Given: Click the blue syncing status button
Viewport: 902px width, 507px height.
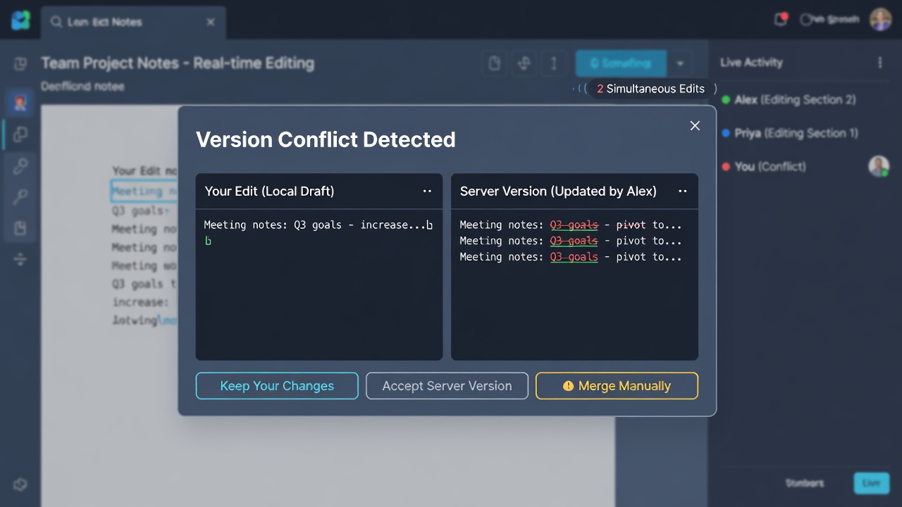Looking at the screenshot, I should click(621, 63).
